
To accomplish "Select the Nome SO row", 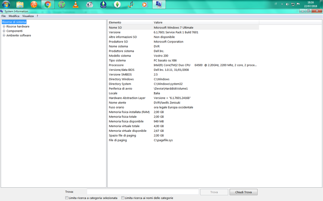I will tap(183, 27).
